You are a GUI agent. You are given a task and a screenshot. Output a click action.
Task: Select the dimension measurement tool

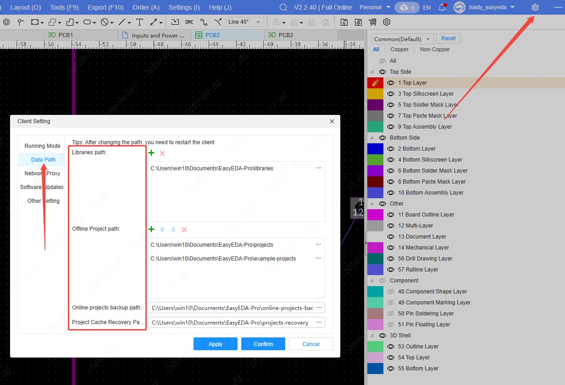click(154, 22)
